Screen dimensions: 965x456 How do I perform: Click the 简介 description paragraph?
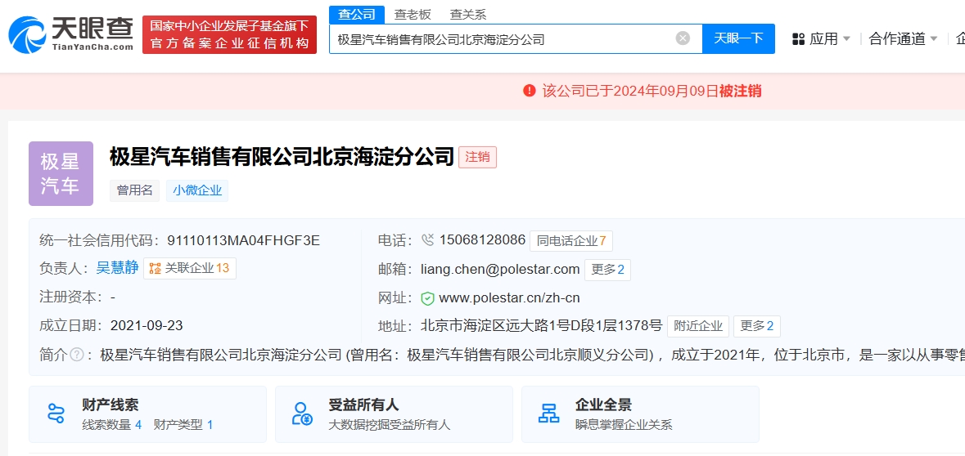(x=532, y=355)
